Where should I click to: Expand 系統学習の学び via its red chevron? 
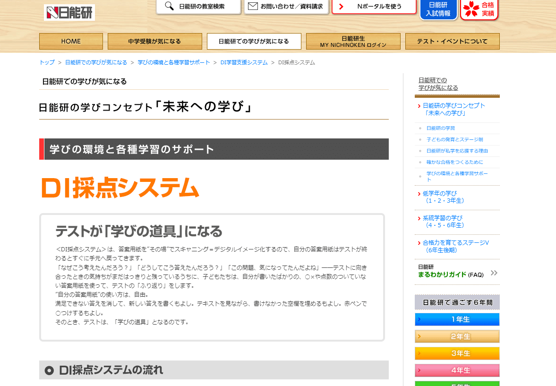coord(419,218)
